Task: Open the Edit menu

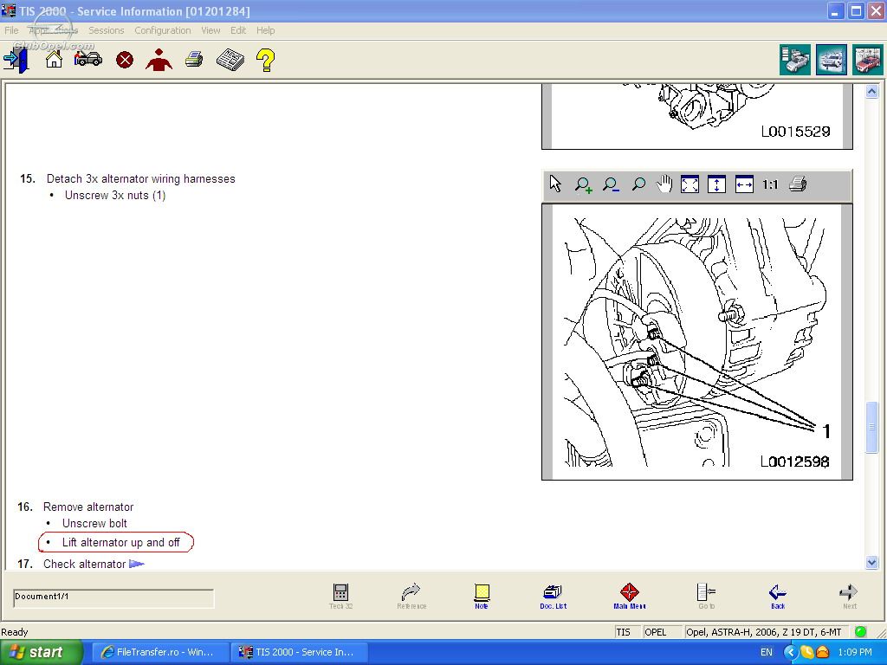Action: [238, 30]
